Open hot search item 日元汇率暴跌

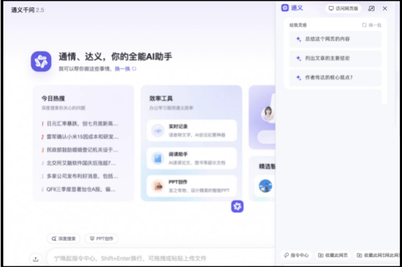click(x=80, y=124)
